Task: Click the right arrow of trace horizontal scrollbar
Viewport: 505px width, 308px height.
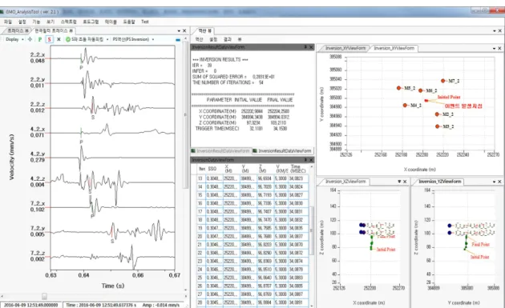Action: (186, 296)
